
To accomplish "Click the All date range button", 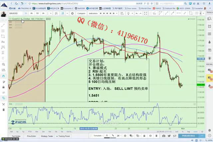I will coord(11,132).
